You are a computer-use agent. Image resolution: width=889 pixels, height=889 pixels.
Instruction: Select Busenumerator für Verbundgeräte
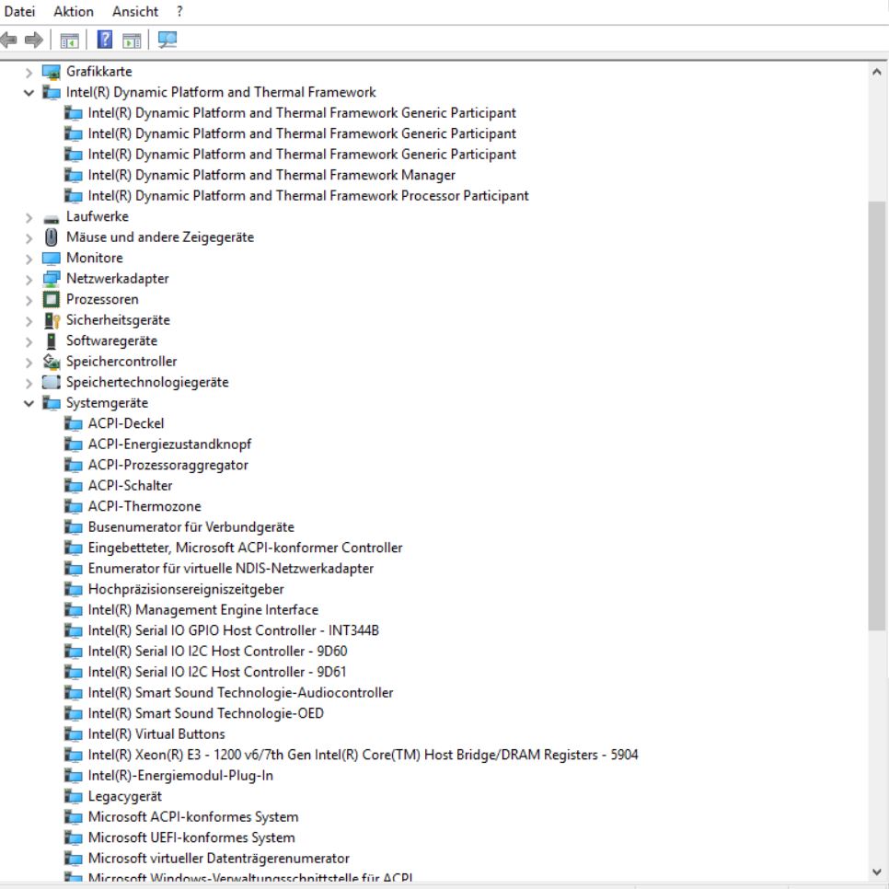[191, 526]
